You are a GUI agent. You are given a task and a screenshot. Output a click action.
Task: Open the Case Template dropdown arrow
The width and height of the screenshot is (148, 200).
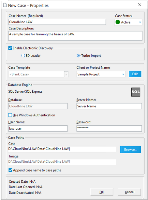tap(66, 74)
